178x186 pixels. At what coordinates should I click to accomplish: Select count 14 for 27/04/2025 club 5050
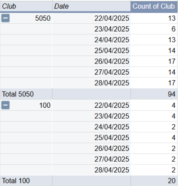pos(154,72)
